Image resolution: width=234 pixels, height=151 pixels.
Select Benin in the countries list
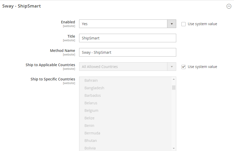(89, 126)
